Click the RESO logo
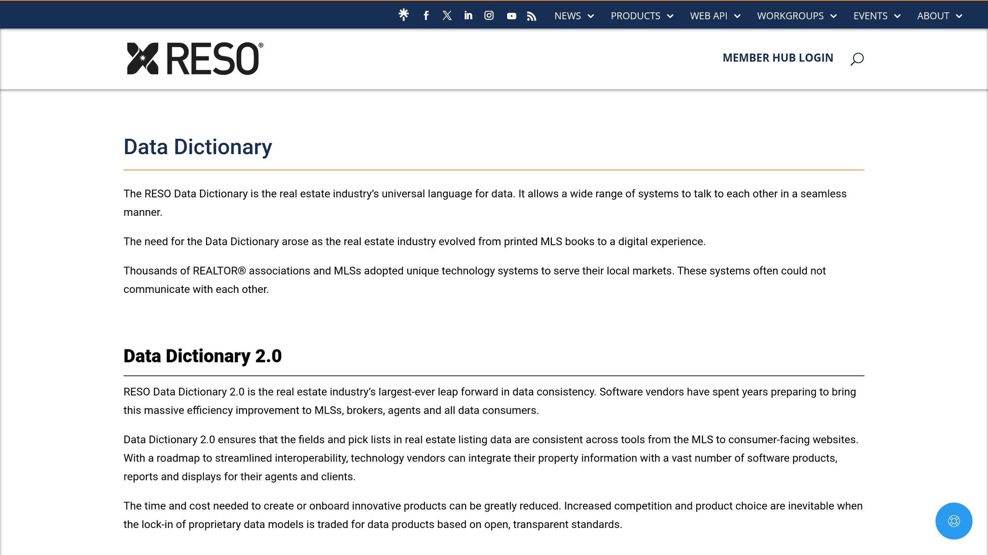This screenshot has width=988, height=555. tap(195, 58)
